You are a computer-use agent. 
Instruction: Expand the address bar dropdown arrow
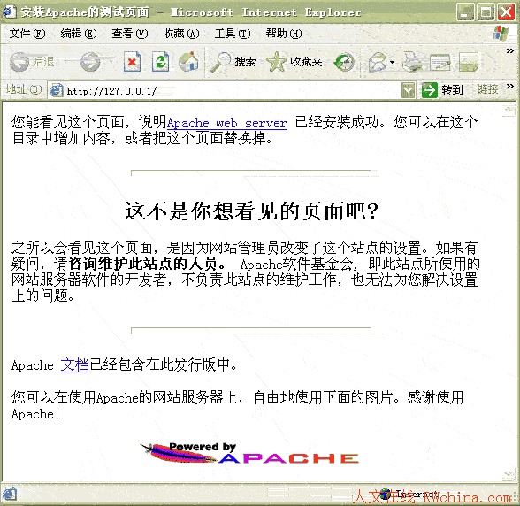408,90
